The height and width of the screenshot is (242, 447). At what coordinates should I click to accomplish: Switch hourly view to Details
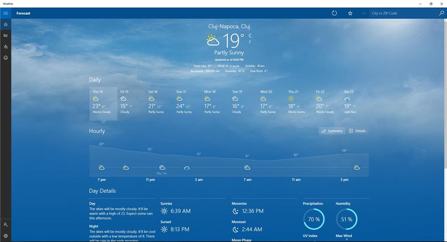pos(358,131)
